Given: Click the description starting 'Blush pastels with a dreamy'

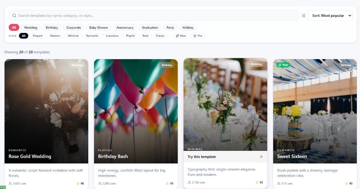Looking at the screenshot, I should click(308, 173).
